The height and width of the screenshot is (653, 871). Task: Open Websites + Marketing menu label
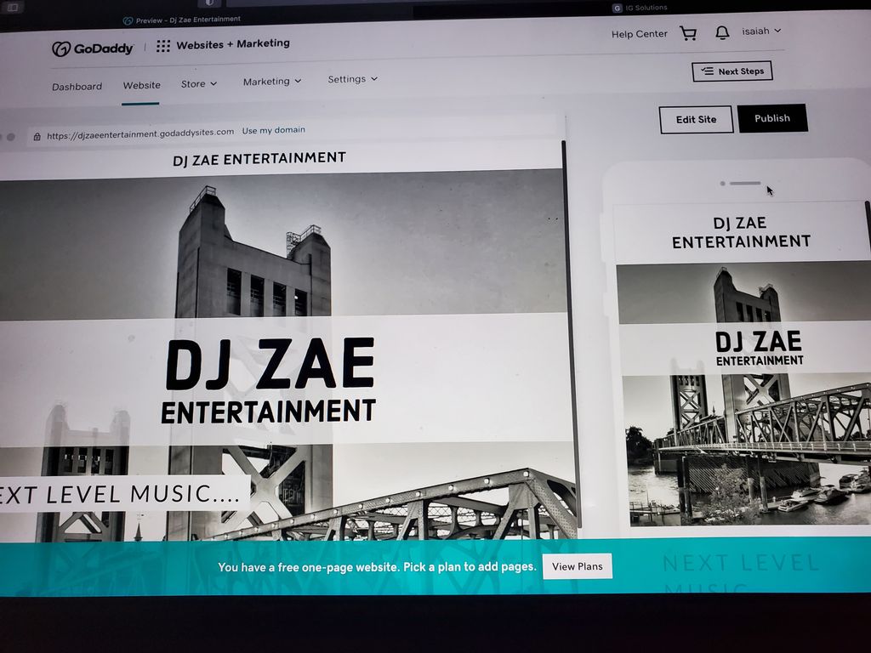coord(233,44)
